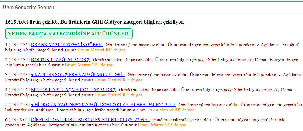Open MatrixERP link for MOTOR KAPUT row
The image size is (303, 131).
pyautogui.click(x=118, y=95)
